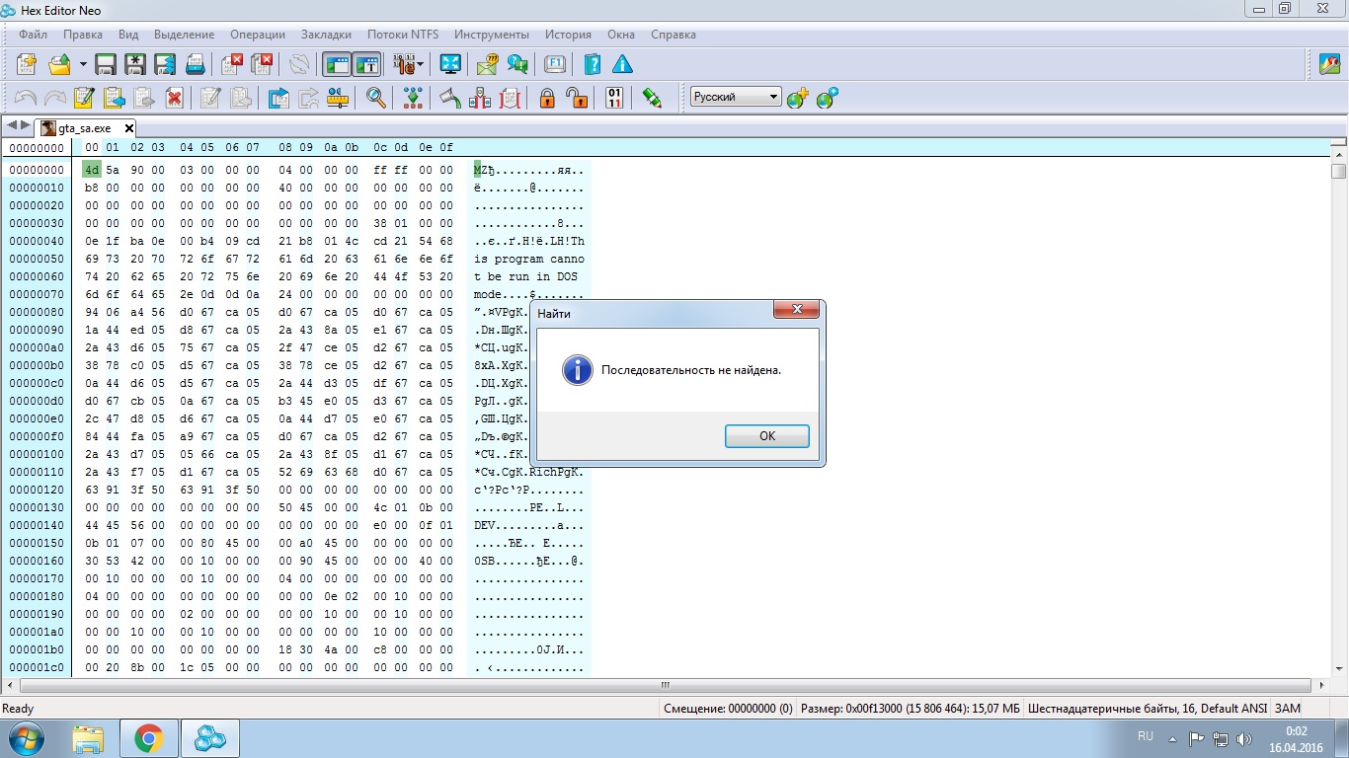Click the green highlighter marker icon
The height and width of the screenshot is (758, 1349).
pyautogui.click(x=652, y=98)
